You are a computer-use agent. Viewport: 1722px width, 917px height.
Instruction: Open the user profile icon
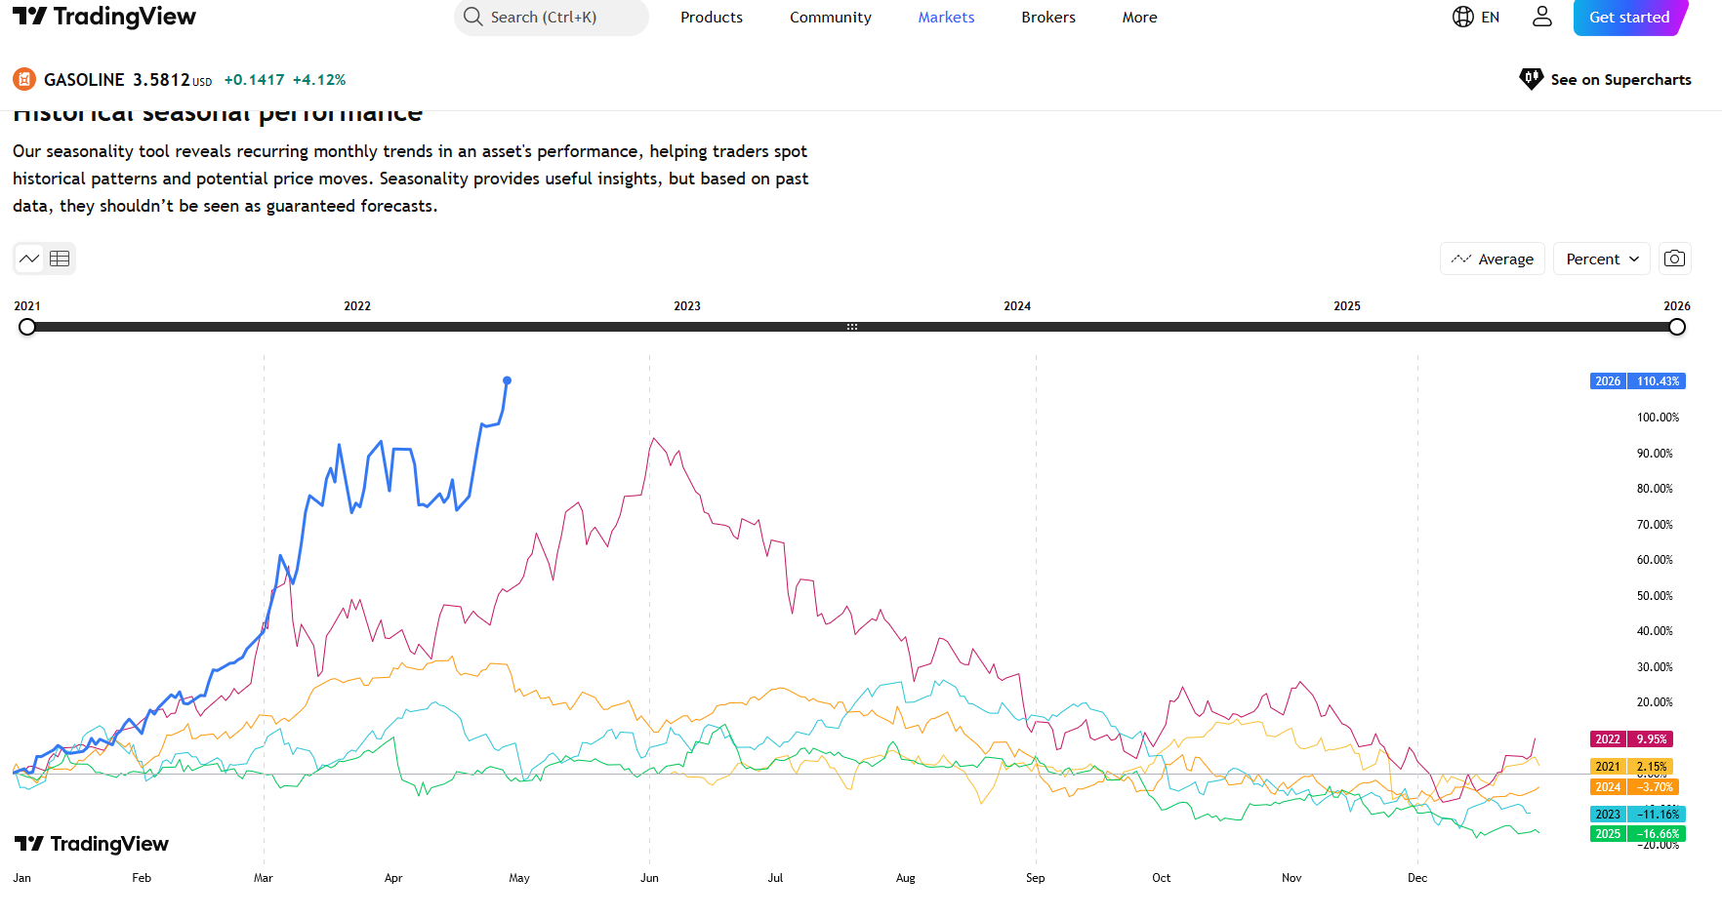click(x=1542, y=17)
